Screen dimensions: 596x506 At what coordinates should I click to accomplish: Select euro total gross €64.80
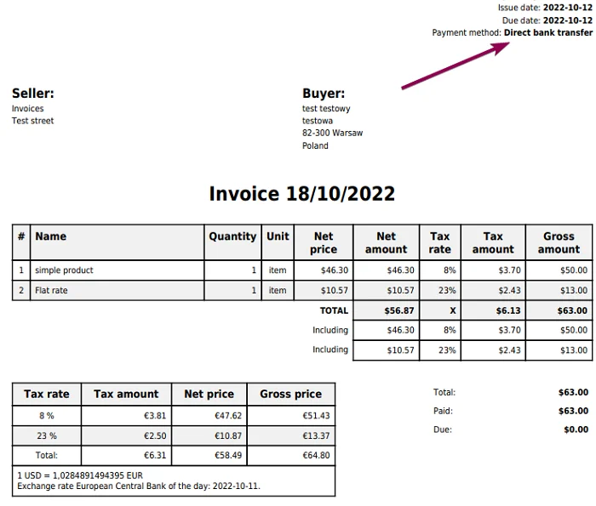click(x=316, y=456)
